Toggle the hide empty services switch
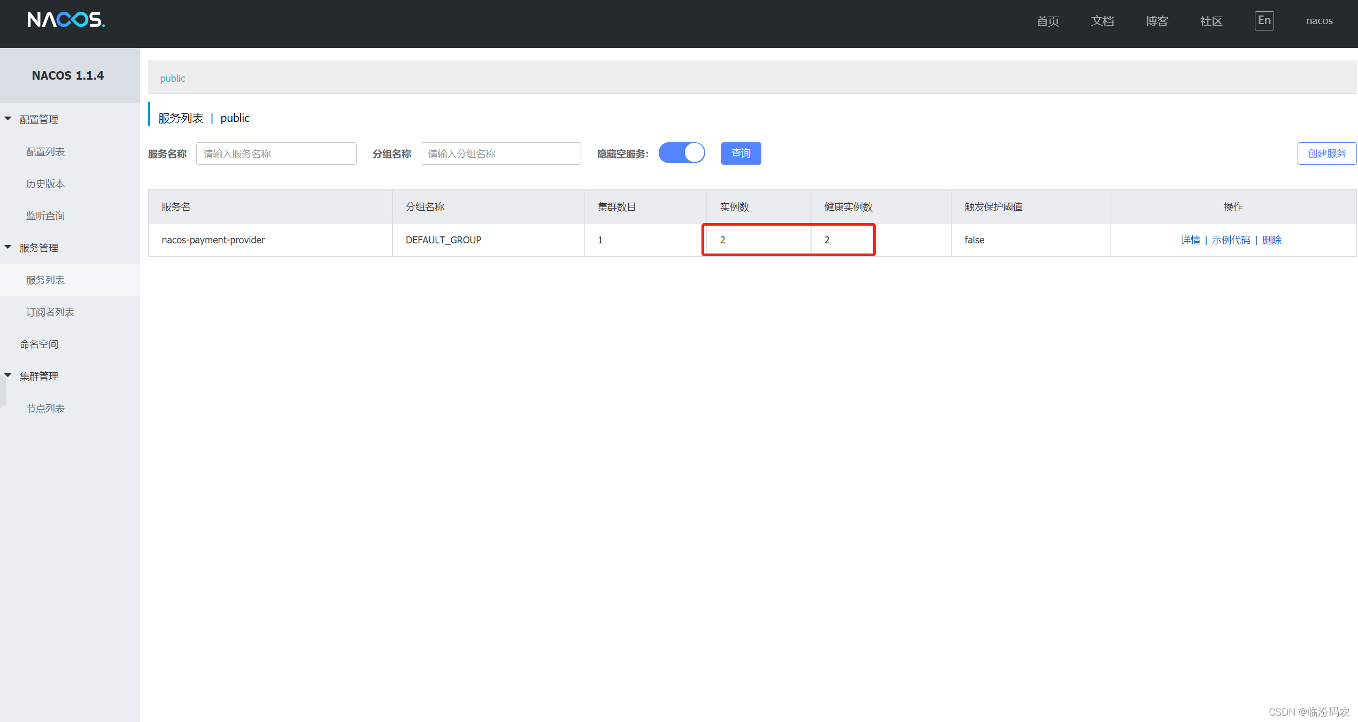 click(x=682, y=153)
